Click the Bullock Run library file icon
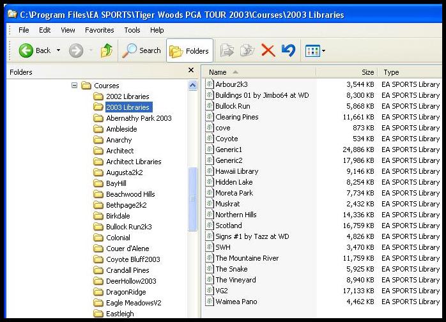 point(210,106)
